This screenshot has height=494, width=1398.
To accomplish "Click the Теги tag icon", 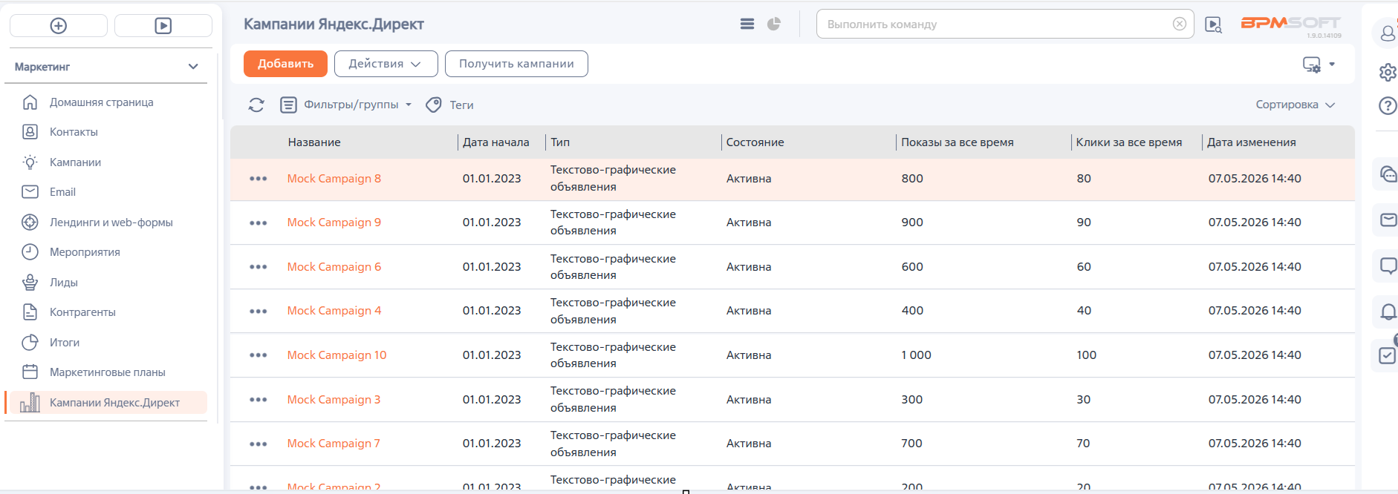I will [x=434, y=105].
